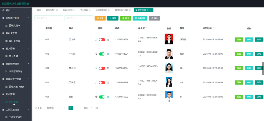Viewport: 264px width, 121px height.
Task: Toggle gender switch for user 方之明
Action: (x=102, y=40)
